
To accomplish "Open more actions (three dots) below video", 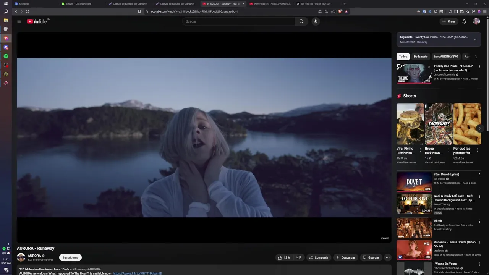I will (x=388, y=257).
